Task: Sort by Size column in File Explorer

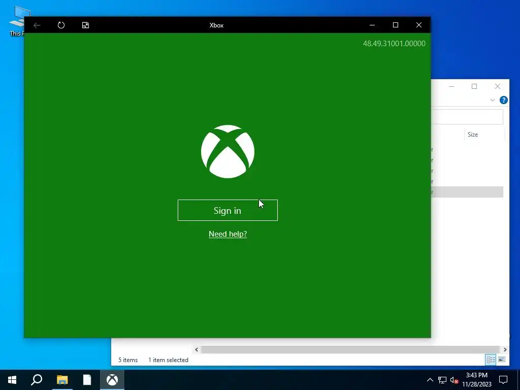Action: point(484,134)
